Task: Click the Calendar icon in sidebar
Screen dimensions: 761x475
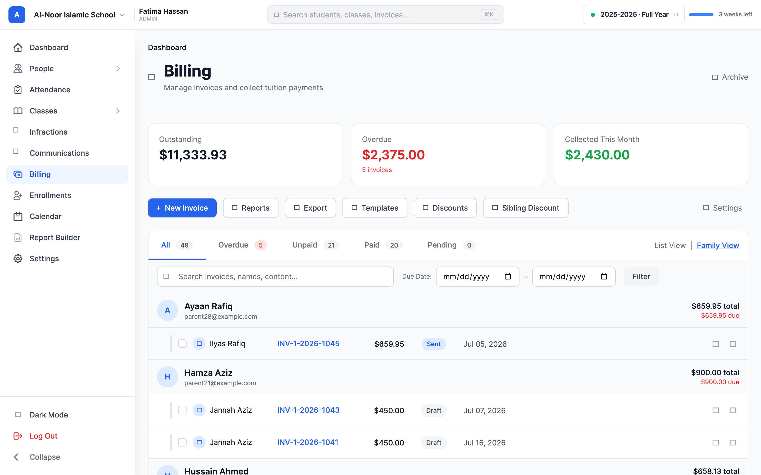Action: tap(18, 216)
